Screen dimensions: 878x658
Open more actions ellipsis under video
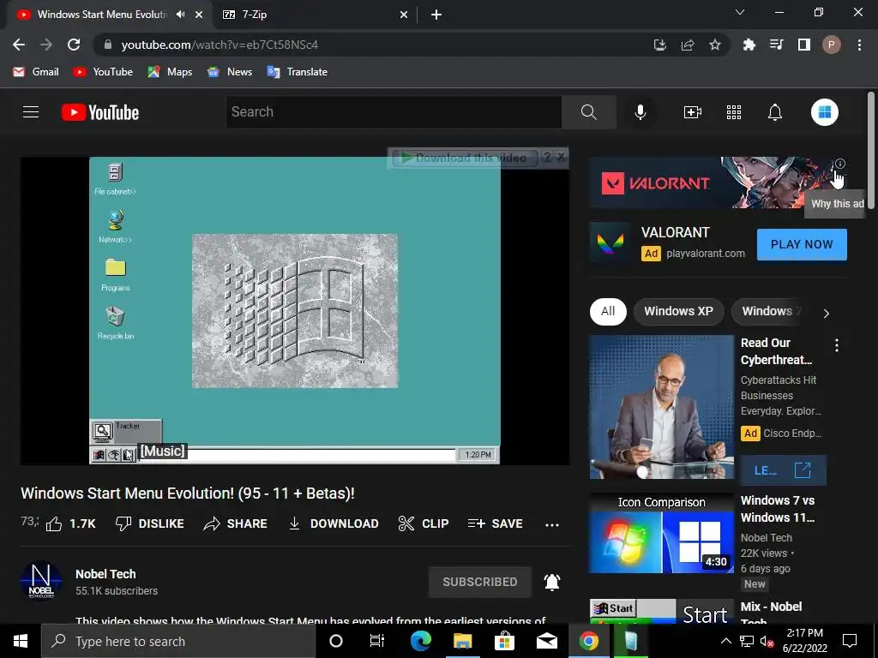(552, 525)
